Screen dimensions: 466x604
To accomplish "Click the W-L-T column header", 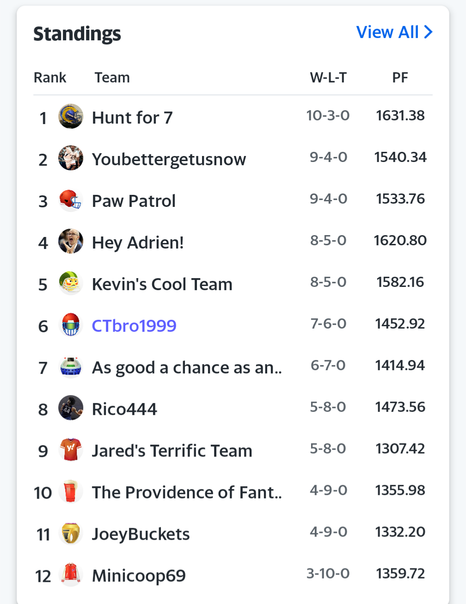I will tap(328, 78).
